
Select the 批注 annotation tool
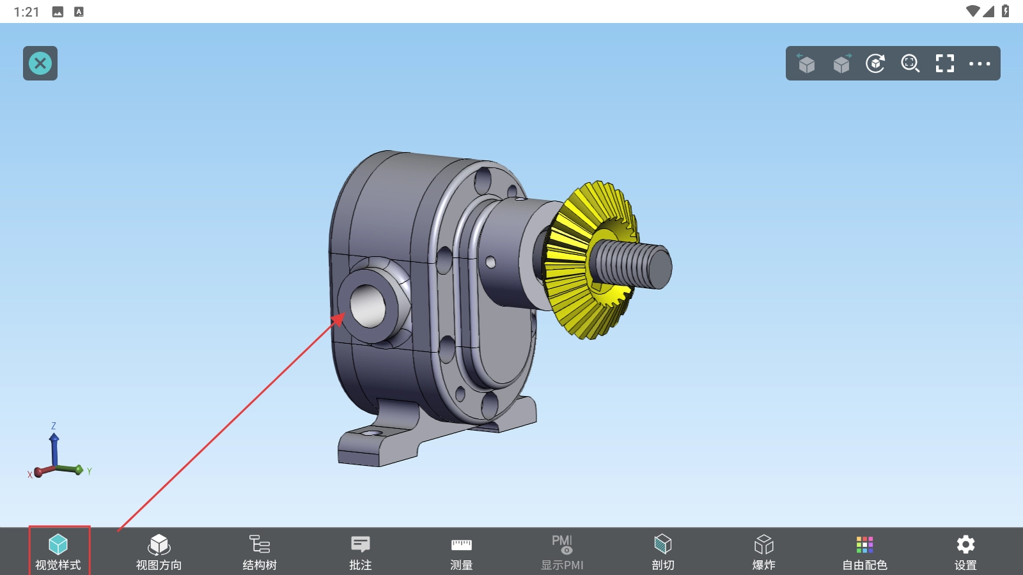[361, 551]
